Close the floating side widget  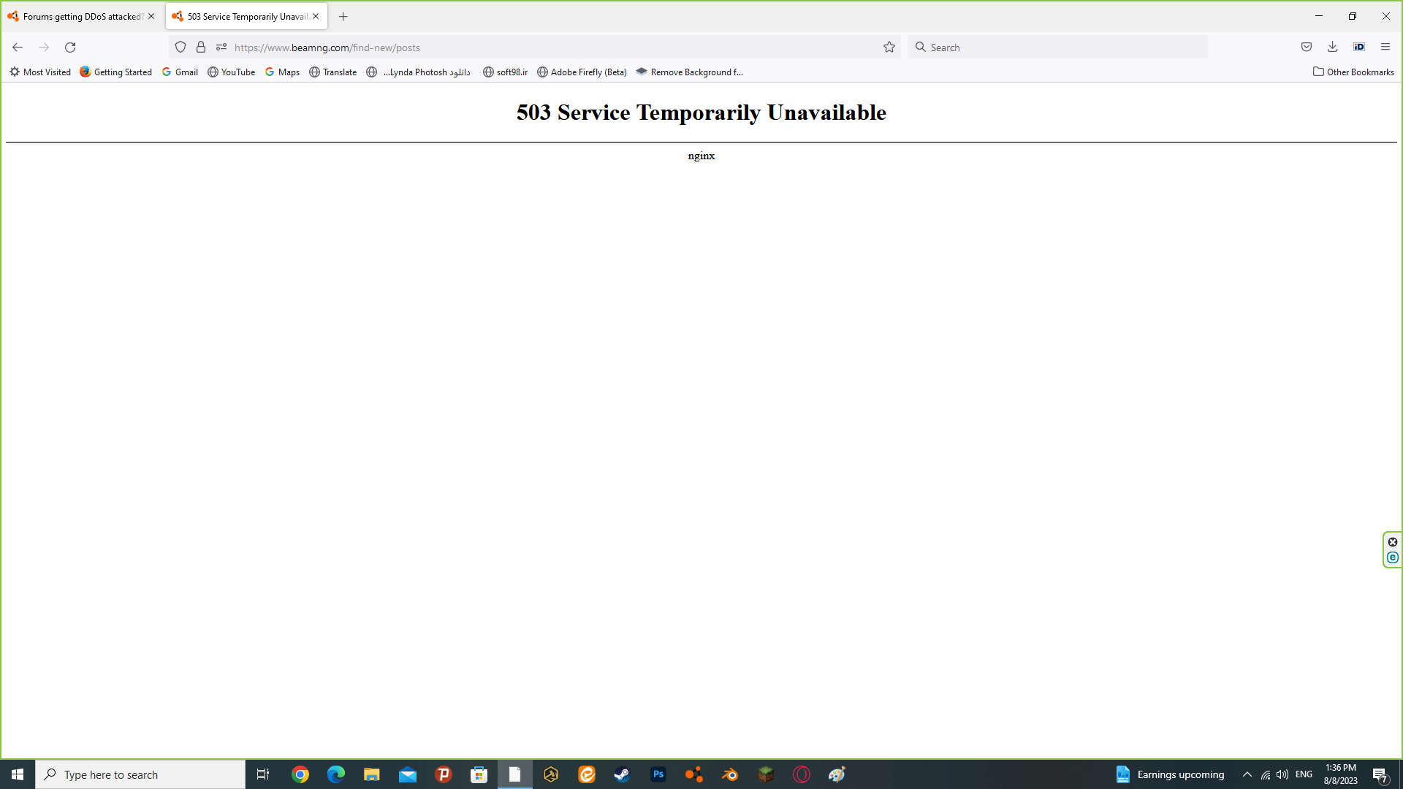(x=1393, y=542)
